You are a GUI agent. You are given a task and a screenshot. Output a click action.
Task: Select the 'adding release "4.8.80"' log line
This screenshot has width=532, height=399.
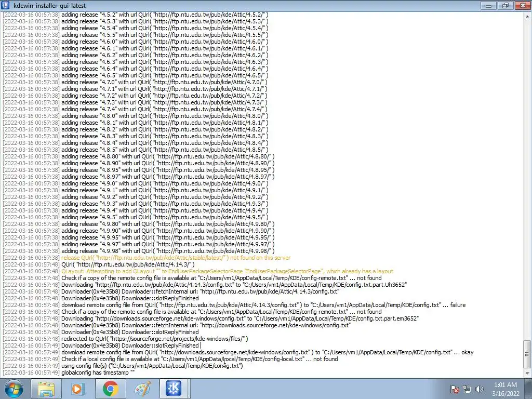pos(139,156)
